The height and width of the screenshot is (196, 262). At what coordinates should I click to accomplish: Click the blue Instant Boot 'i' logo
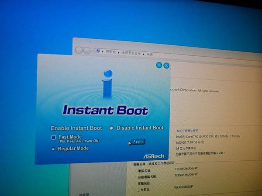107,84
